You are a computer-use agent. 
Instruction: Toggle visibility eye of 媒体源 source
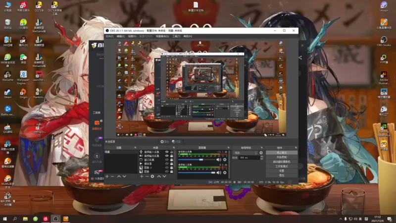(167, 164)
